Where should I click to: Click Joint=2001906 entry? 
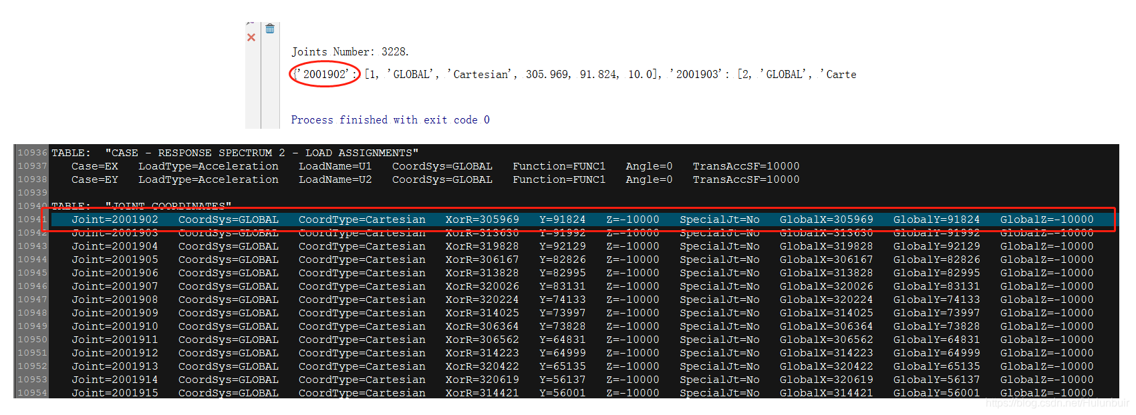(x=115, y=273)
